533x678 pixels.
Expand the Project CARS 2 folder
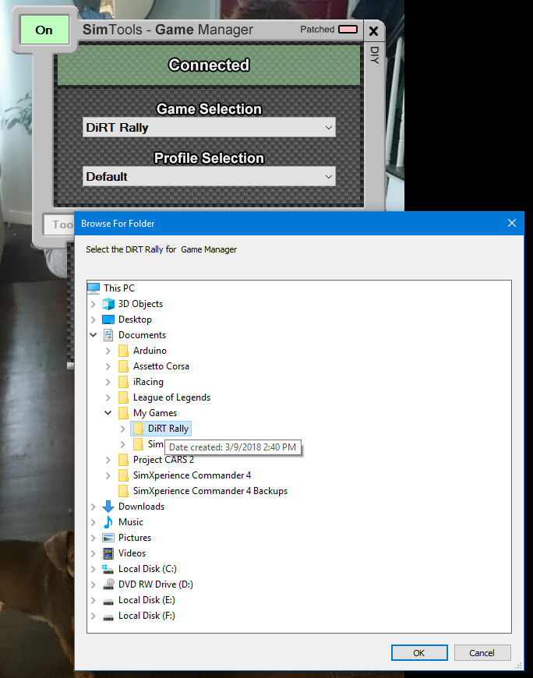[108, 460]
